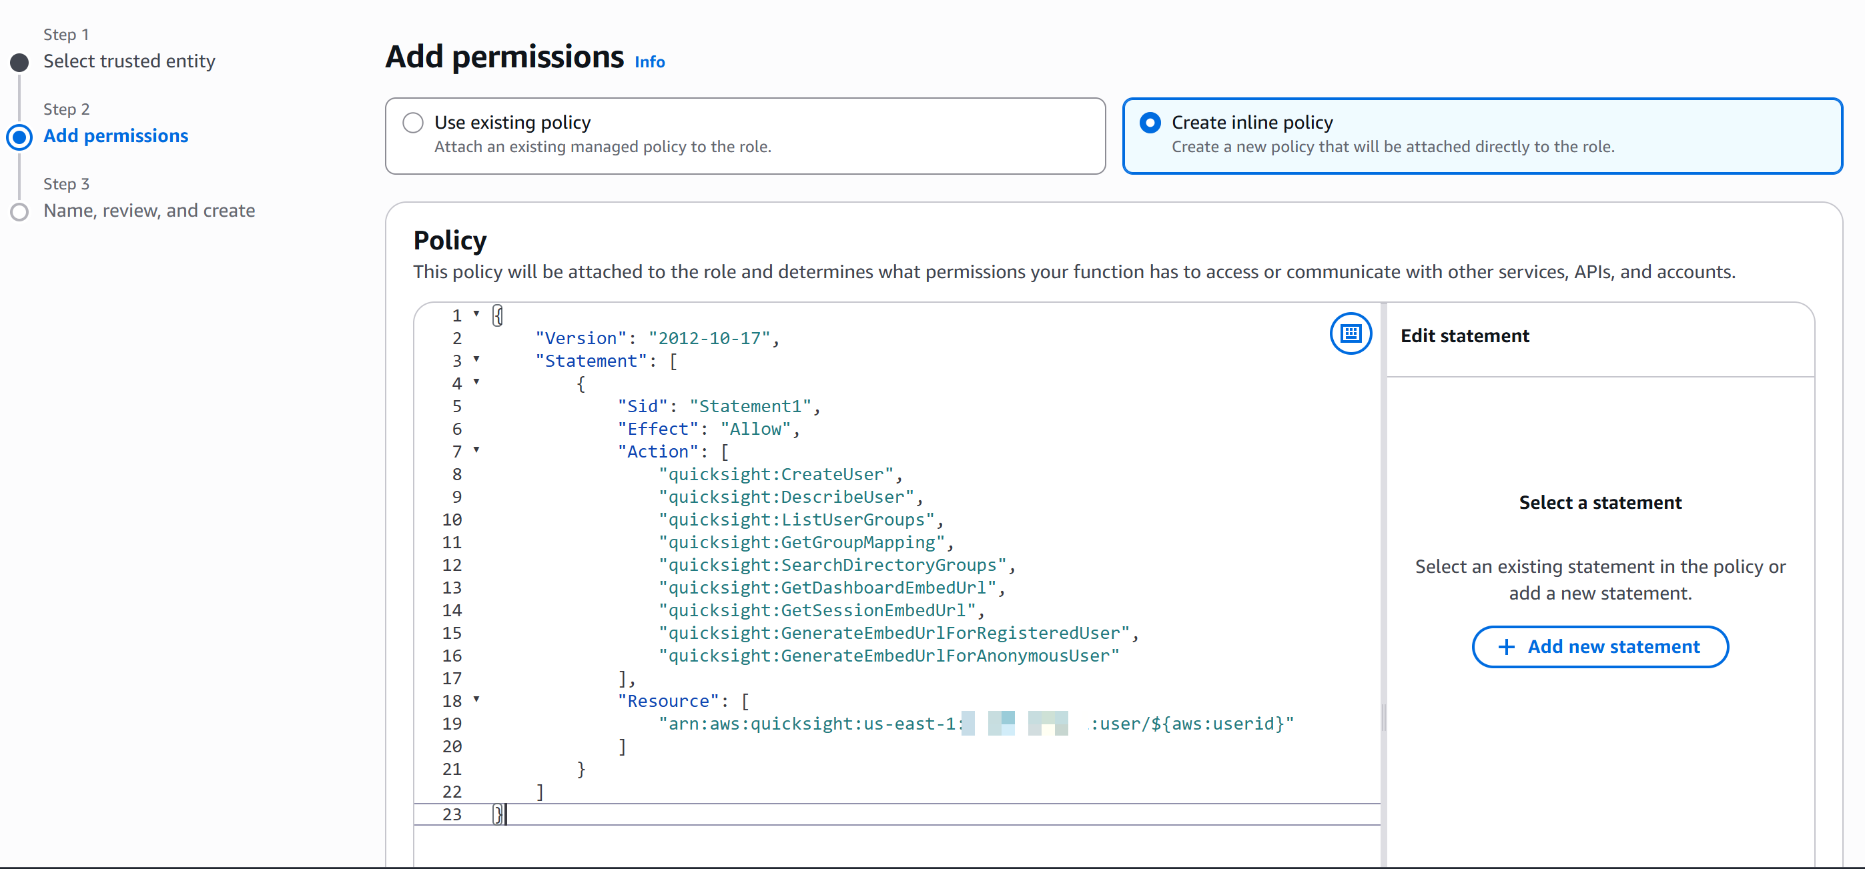Click the "Effect" key on line 6
The height and width of the screenshot is (869, 1865).
tap(658, 429)
